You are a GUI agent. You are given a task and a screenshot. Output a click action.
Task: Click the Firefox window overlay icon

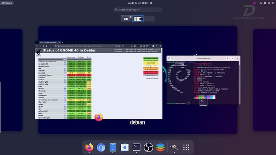(x=98, y=117)
